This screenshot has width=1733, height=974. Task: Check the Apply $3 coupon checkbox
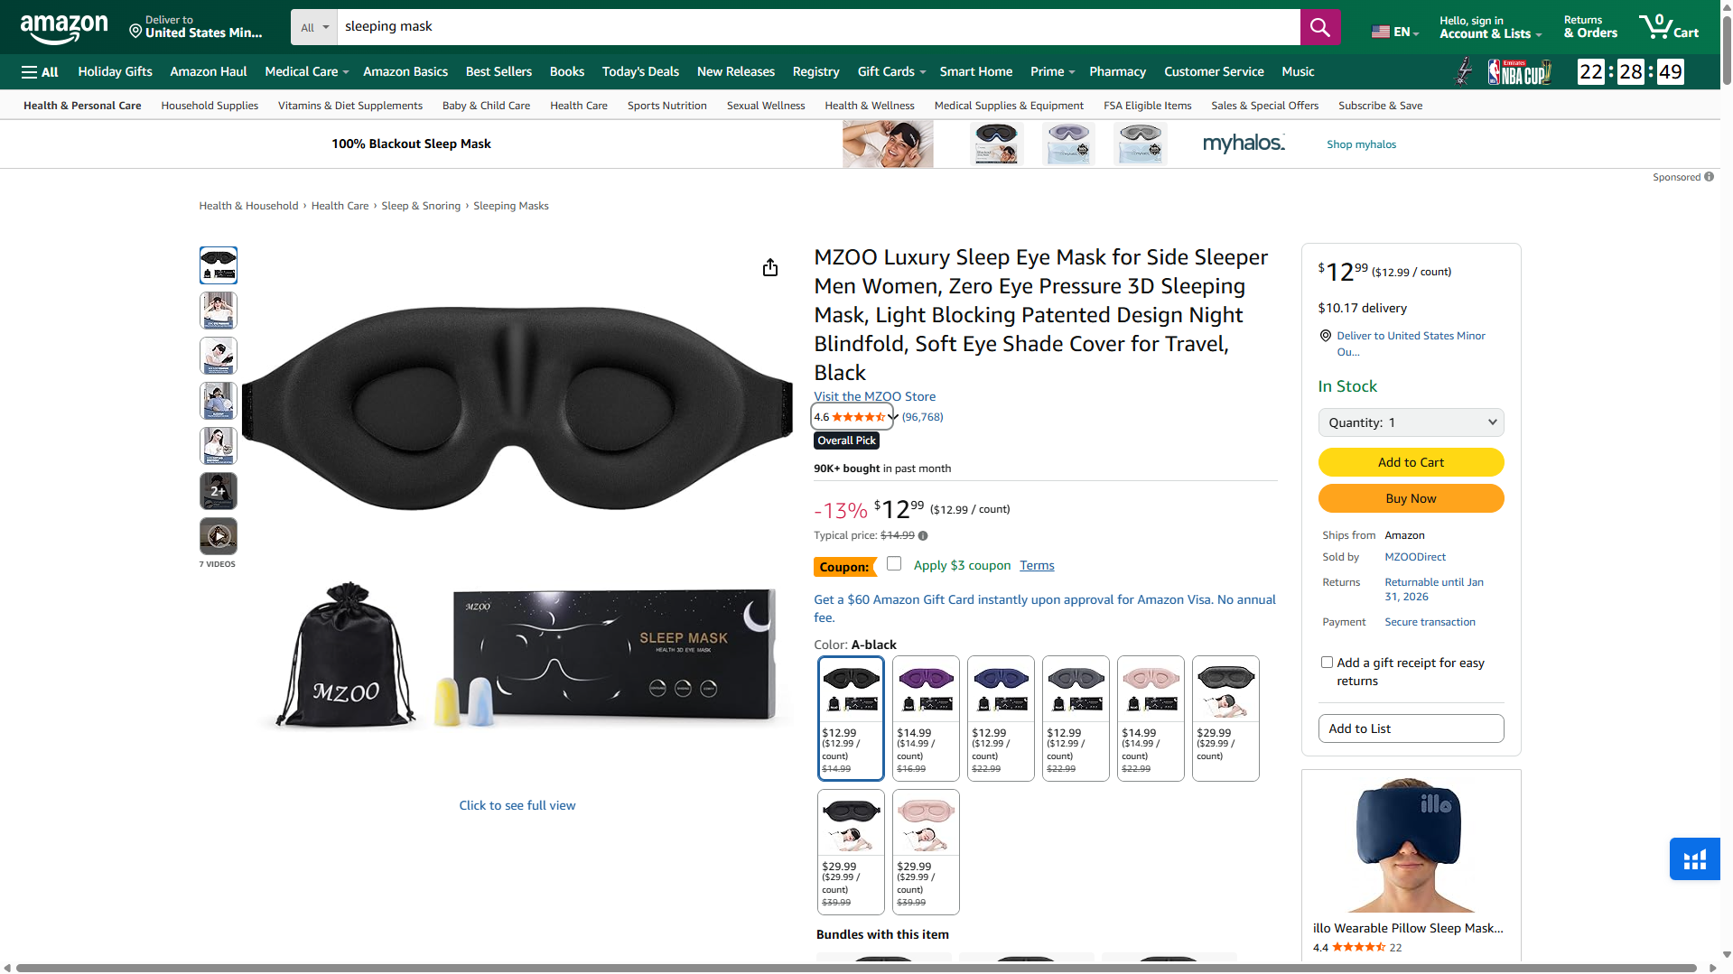pos(893,563)
